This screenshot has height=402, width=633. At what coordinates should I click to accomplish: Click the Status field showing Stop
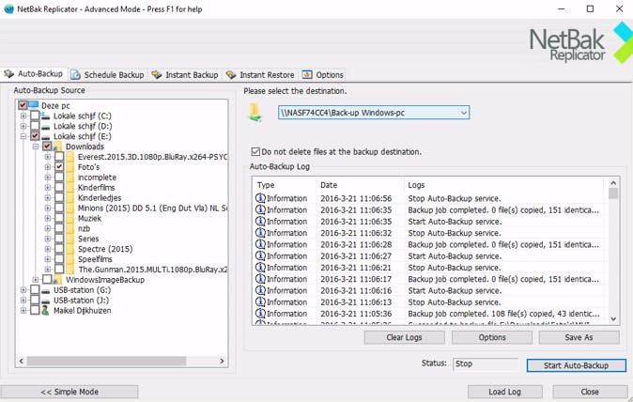tap(486, 363)
